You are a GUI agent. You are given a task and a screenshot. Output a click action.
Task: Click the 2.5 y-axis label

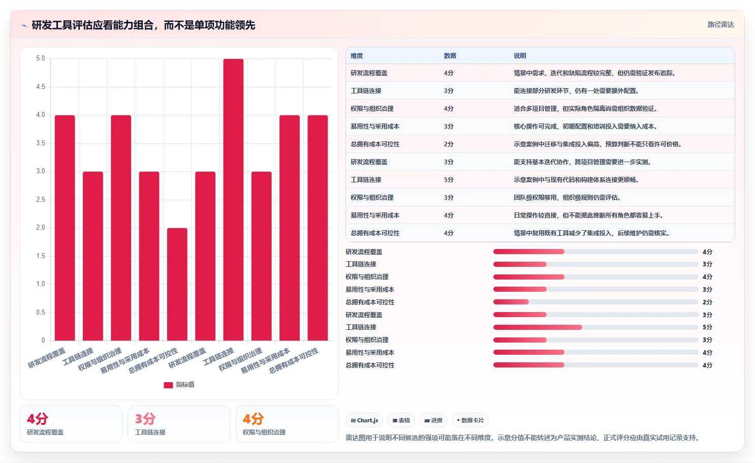[x=41, y=200]
